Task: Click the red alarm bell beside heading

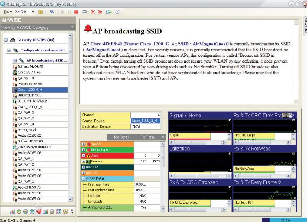Action: [87, 28]
